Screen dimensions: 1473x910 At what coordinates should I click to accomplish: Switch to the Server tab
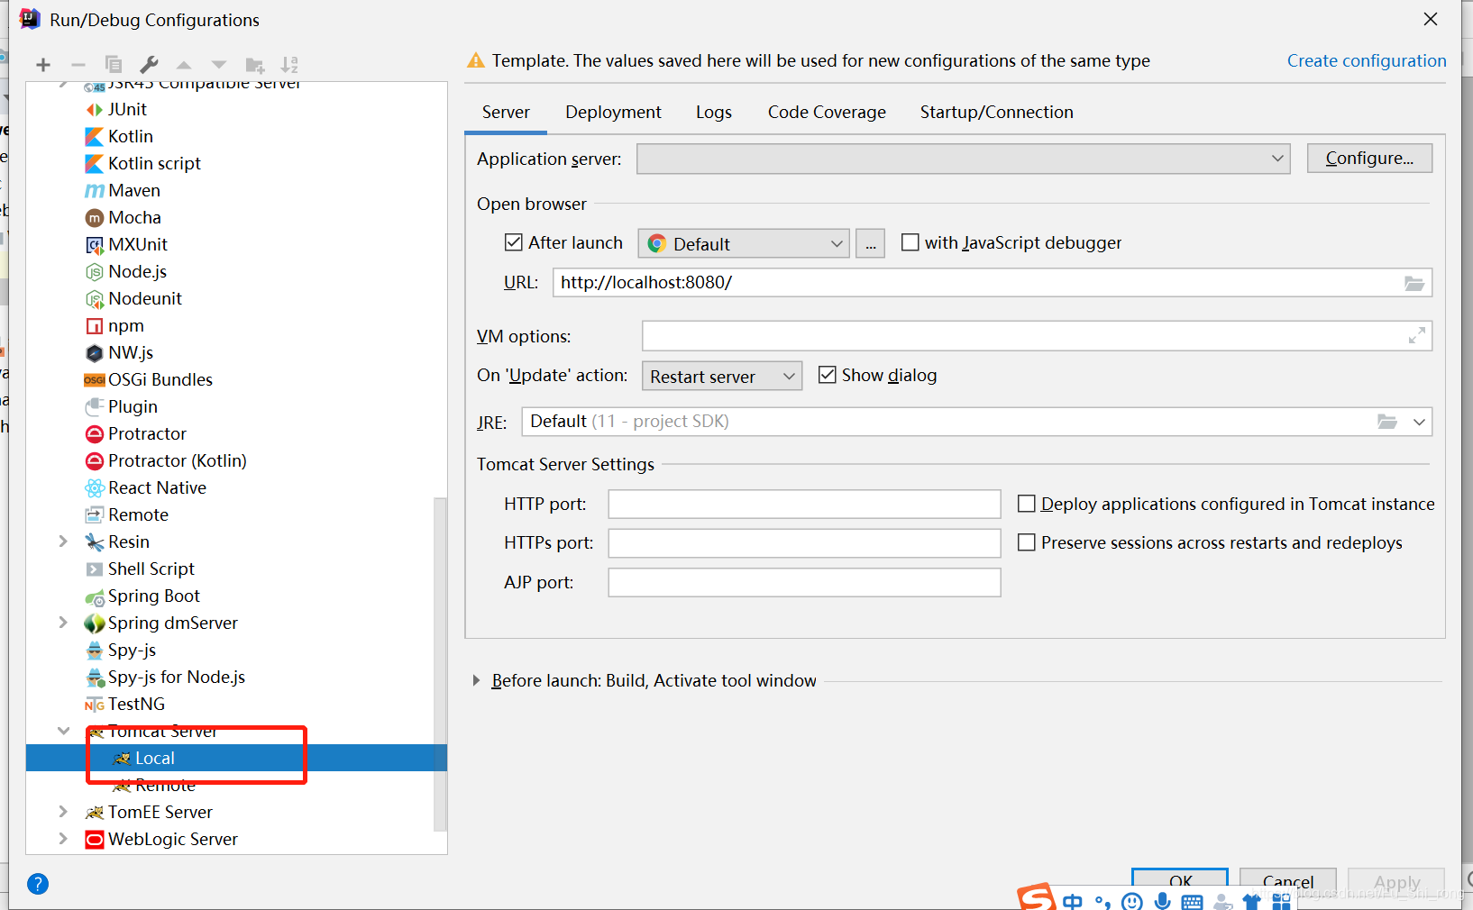pyautogui.click(x=506, y=113)
